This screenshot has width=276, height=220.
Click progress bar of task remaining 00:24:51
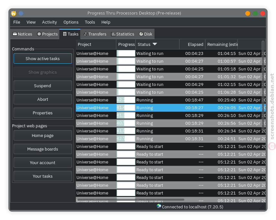click(126, 139)
